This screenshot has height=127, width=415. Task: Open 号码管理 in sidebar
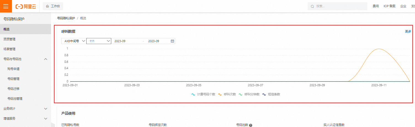pos(25,79)
